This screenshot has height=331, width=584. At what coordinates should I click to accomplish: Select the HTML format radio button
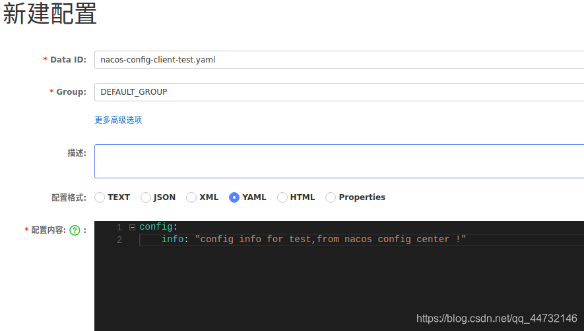(282, 197)
